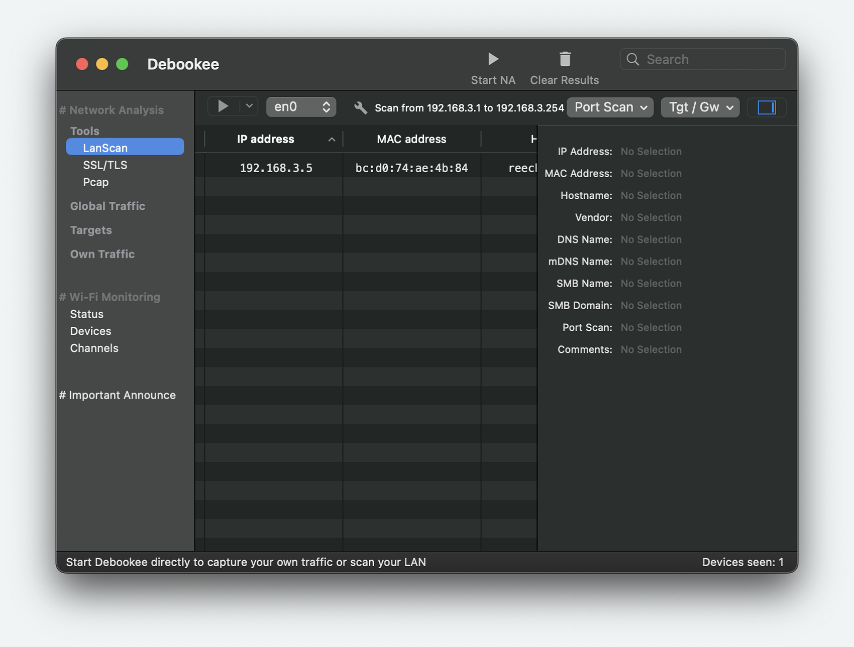Select Targets in the sidebar
The height and width of the screenshot is (647, 854).
click(91, 230)
